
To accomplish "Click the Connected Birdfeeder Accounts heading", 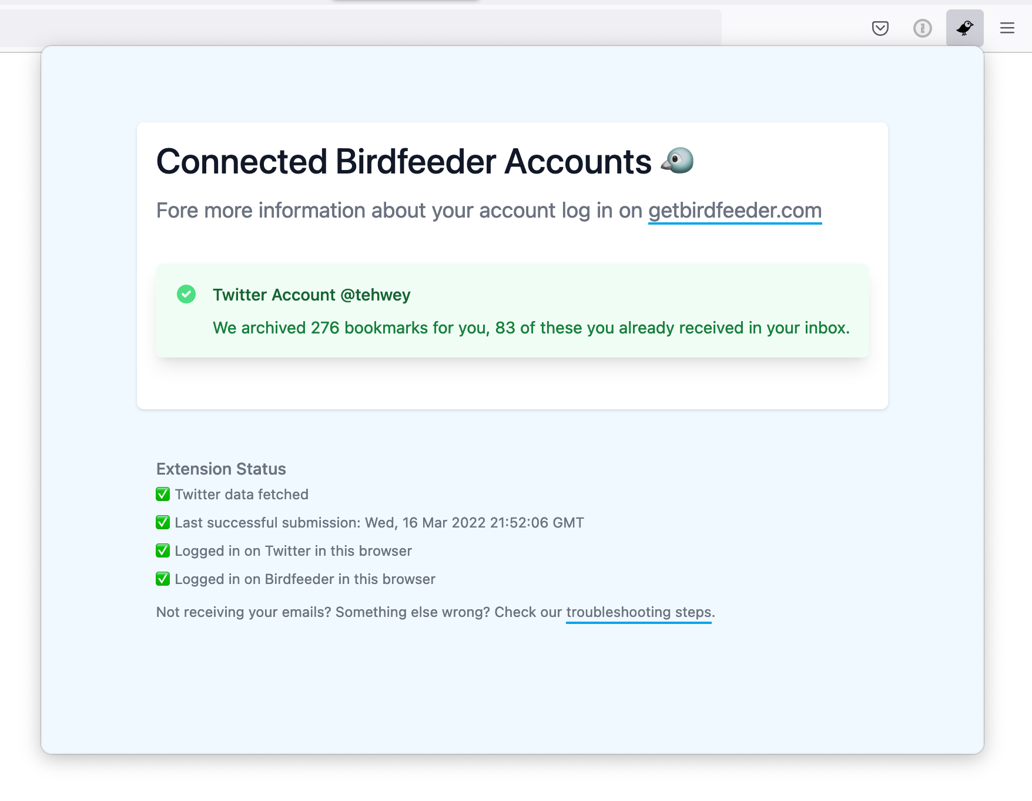I will (x=404, y=161).
